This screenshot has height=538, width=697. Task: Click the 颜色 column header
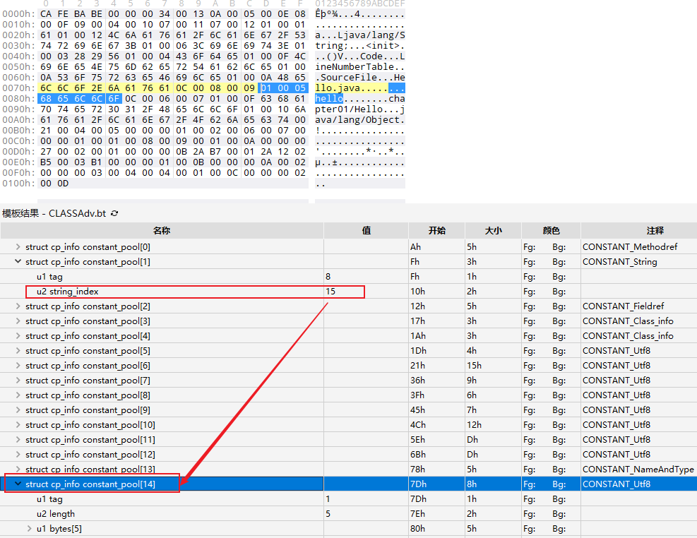coord(551,231)
